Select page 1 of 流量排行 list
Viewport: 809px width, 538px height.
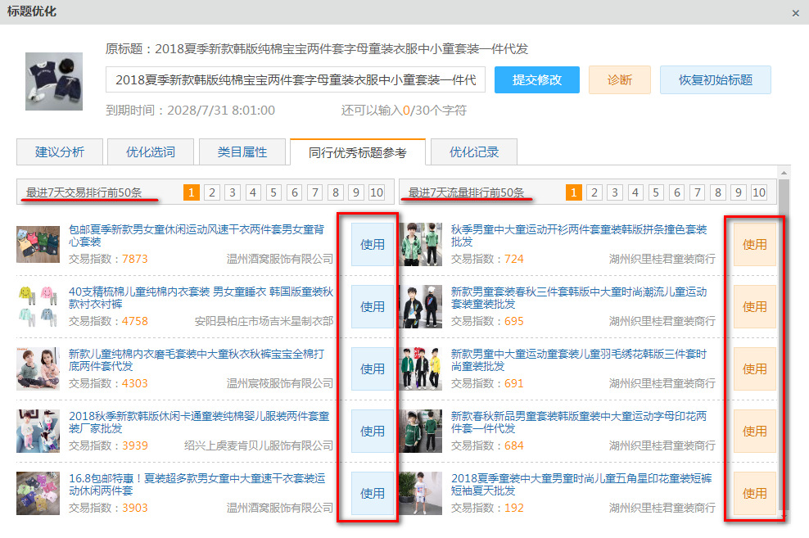coord(574,192)
